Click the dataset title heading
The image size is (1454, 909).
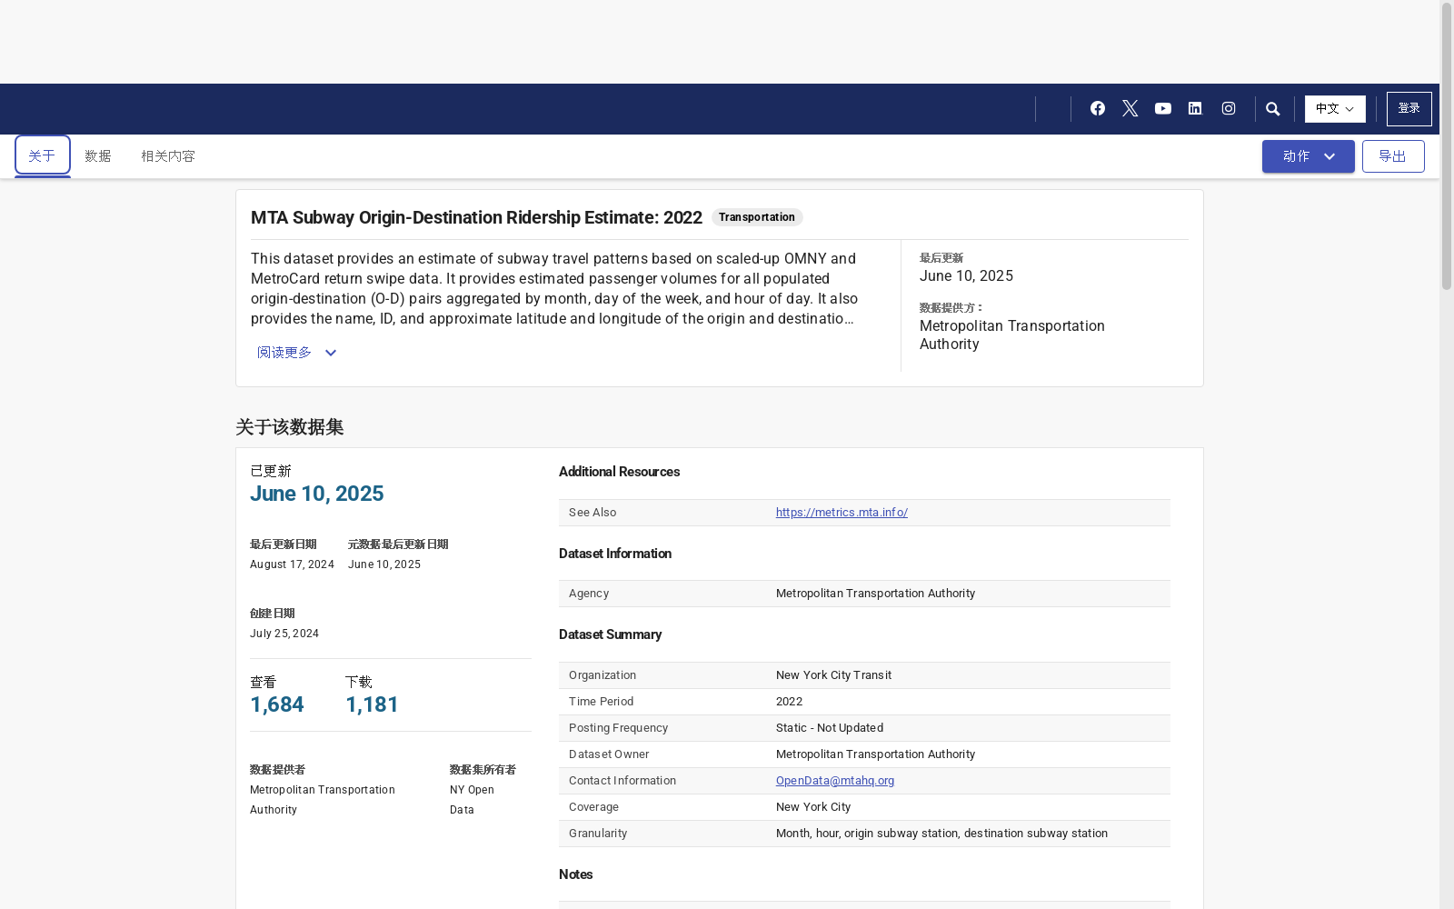[476, 217]
